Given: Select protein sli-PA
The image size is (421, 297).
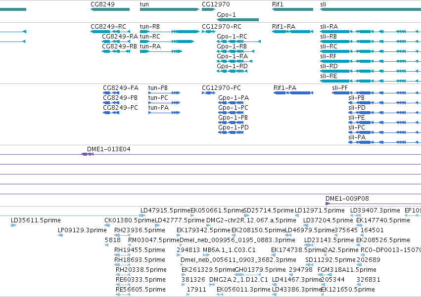Looking at the screenshot, I should (x=384, y=143).
